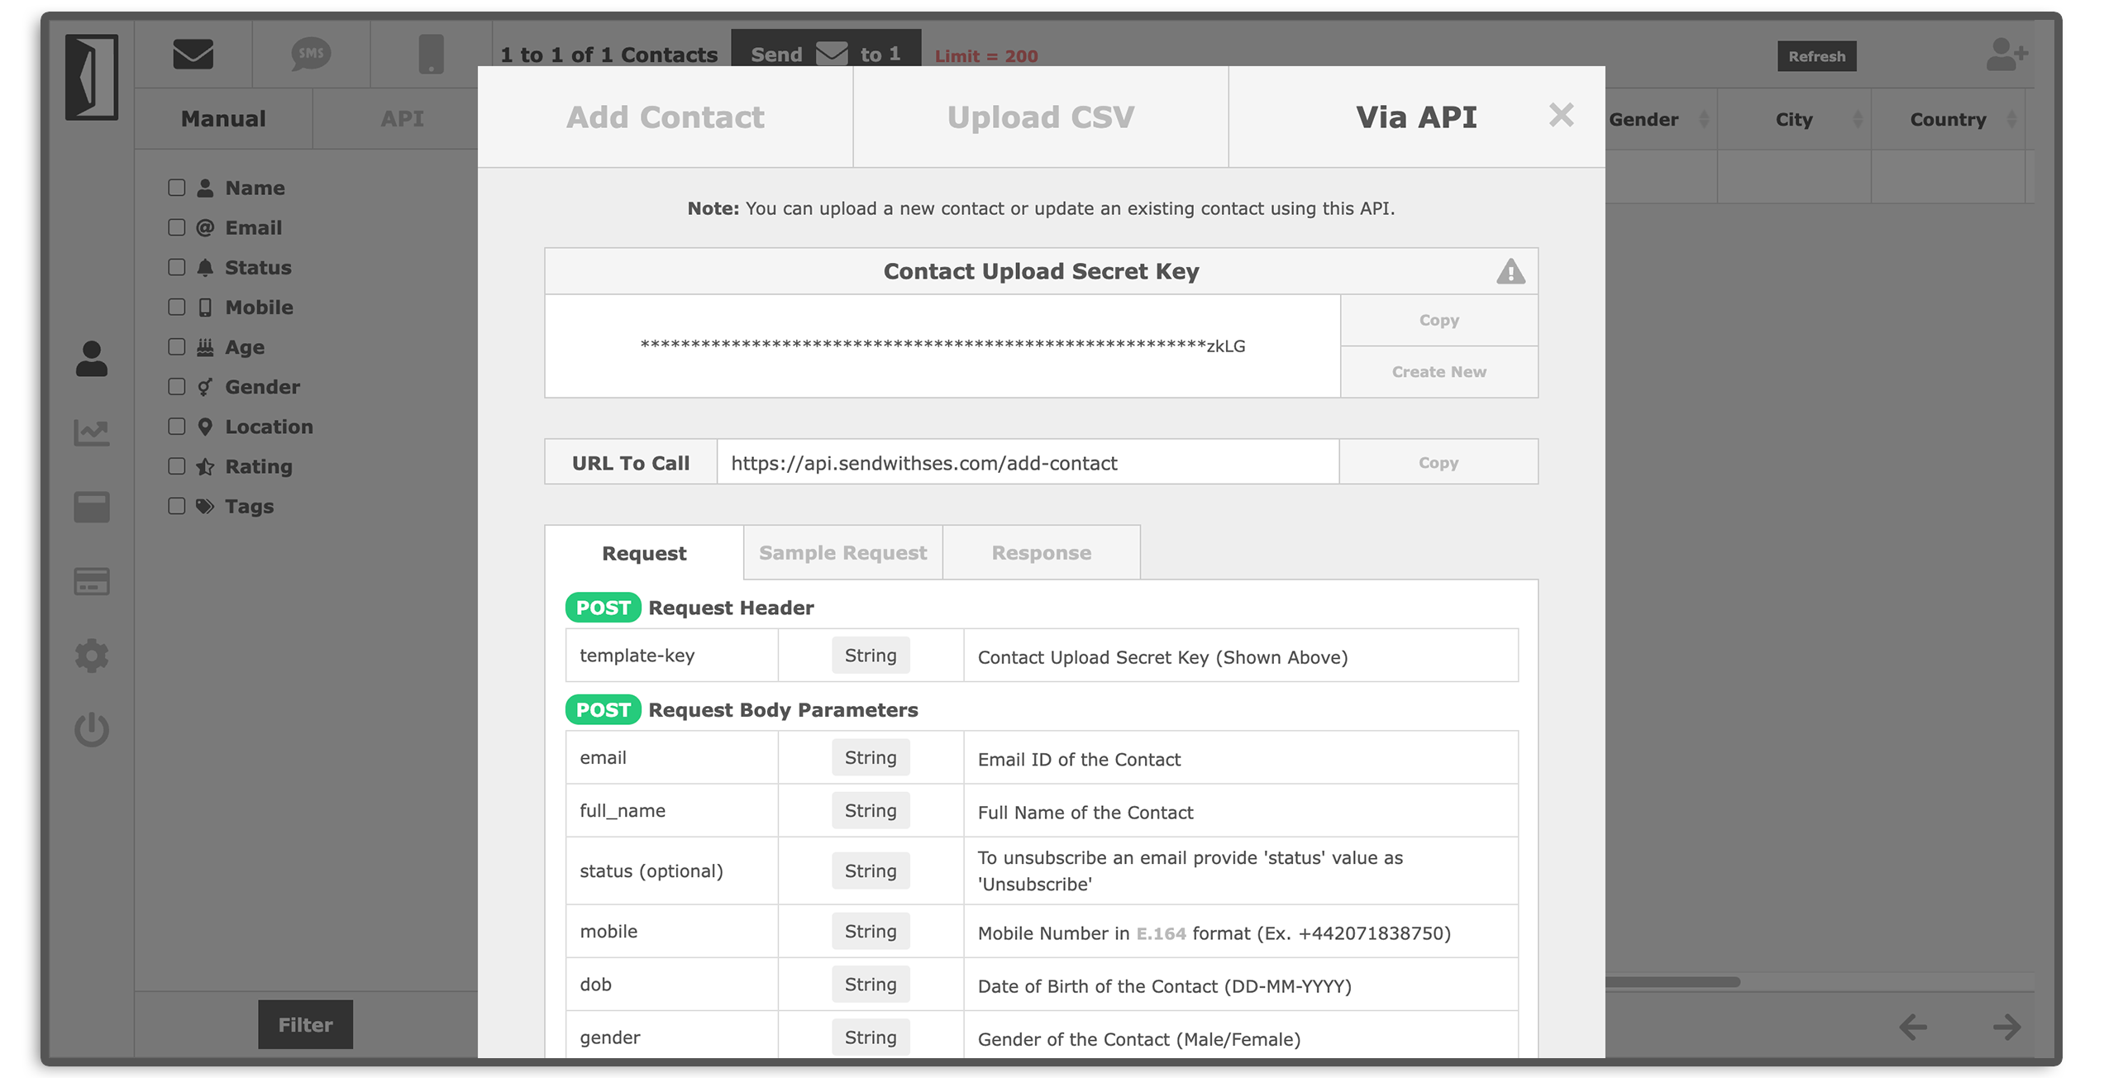Enable the Name filter checkbox
The width and height of the screenshot is (2104, 1078).
click(x=176, y=188)
